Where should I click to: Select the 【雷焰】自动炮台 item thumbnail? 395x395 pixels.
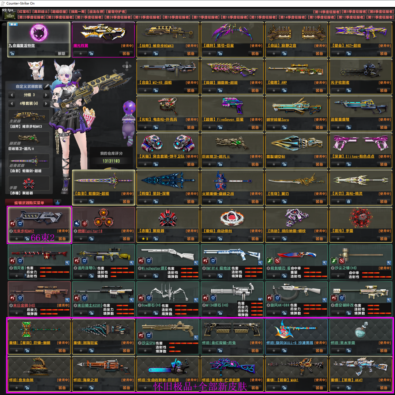232,218
